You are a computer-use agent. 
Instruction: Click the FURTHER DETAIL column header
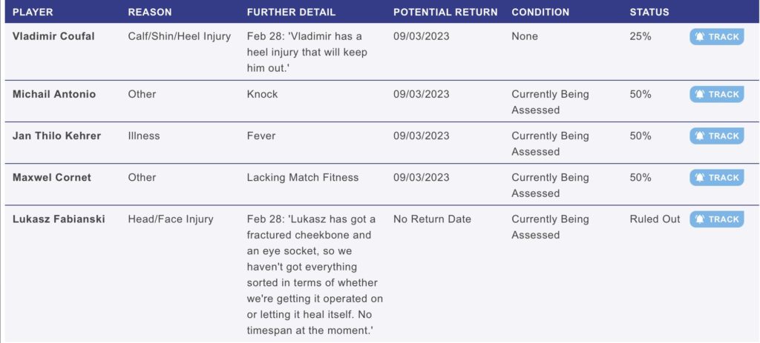pyautogui.click(x=291, y=12)
